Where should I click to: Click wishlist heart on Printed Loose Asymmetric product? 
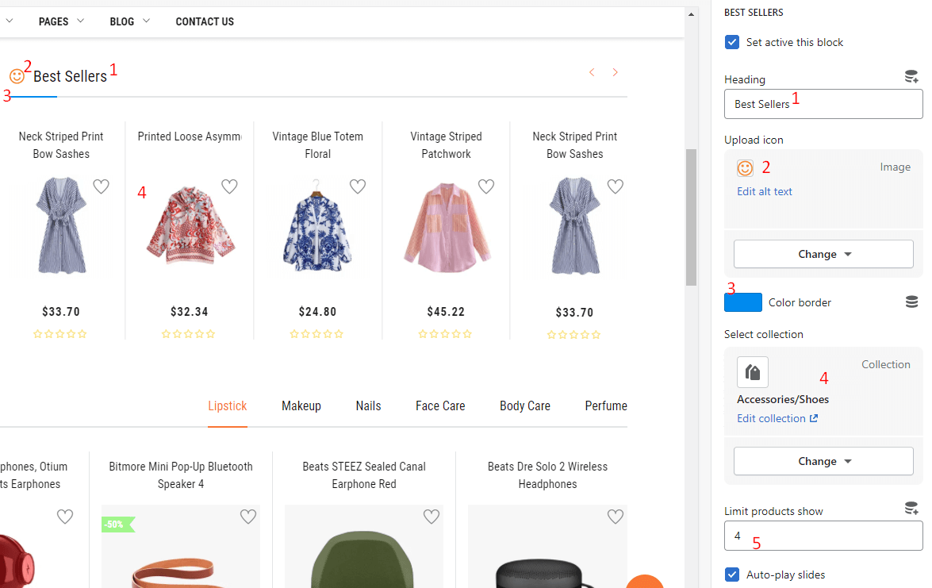coord(229,186)
